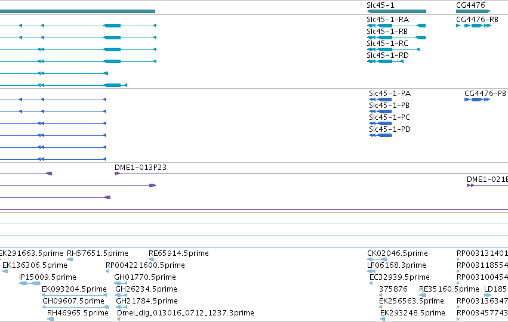508x322 pixels.
Task: Click the DME1-013P23 clone label
Action: coord(140,168)
